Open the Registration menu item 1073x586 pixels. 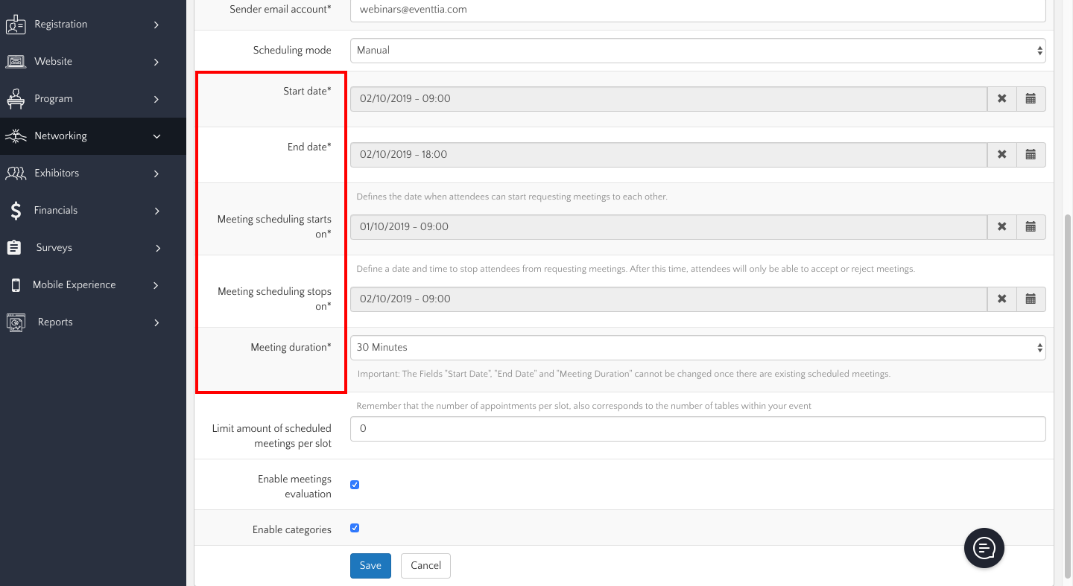click(x=60, y=25)
